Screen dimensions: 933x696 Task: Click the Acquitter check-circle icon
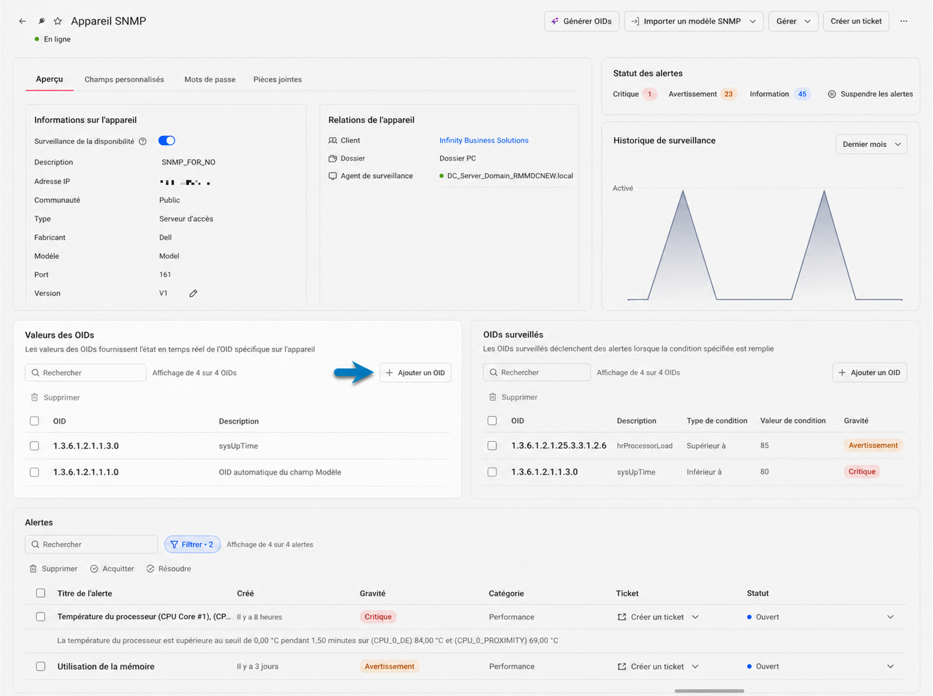tap(94, 569)
